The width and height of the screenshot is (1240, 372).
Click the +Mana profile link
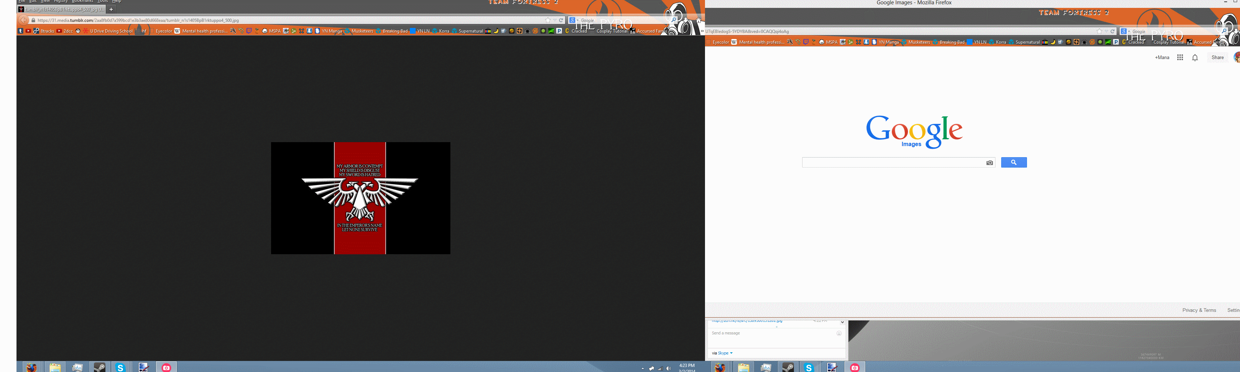point(1162,57)
